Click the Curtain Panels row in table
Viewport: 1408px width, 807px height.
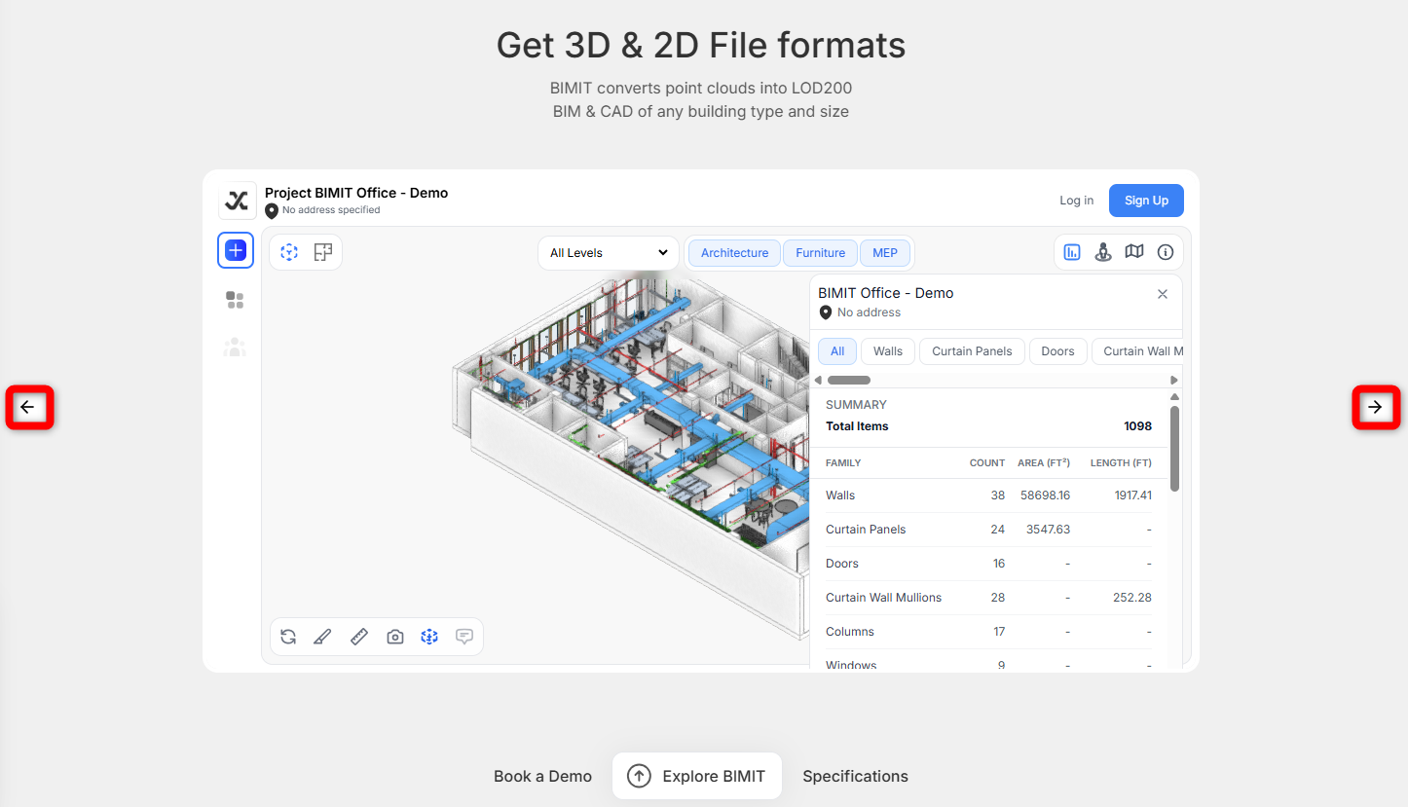click(988, 530)
